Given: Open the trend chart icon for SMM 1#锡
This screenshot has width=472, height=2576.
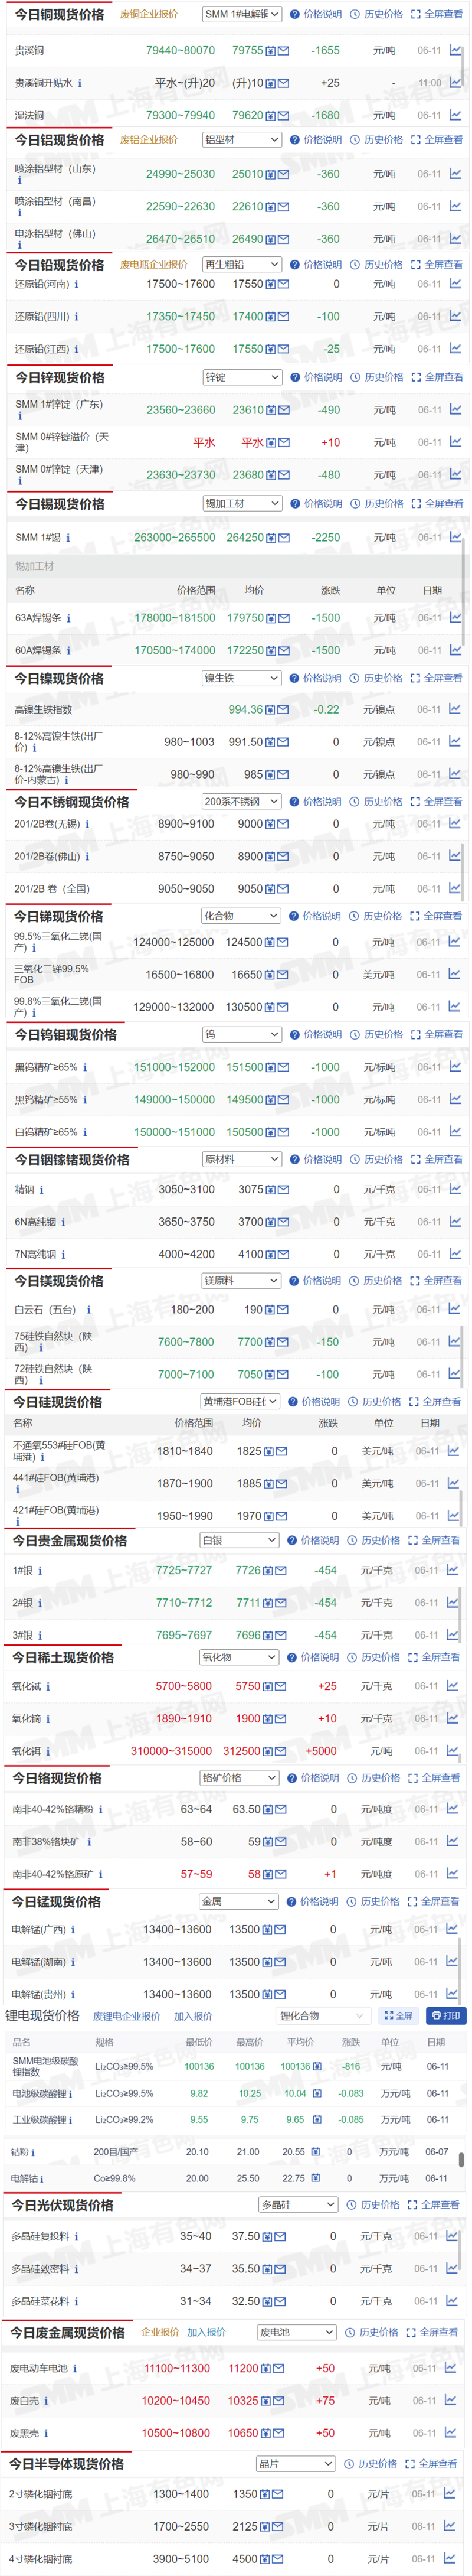Looking at the screenshot, I should pos(455,537).
